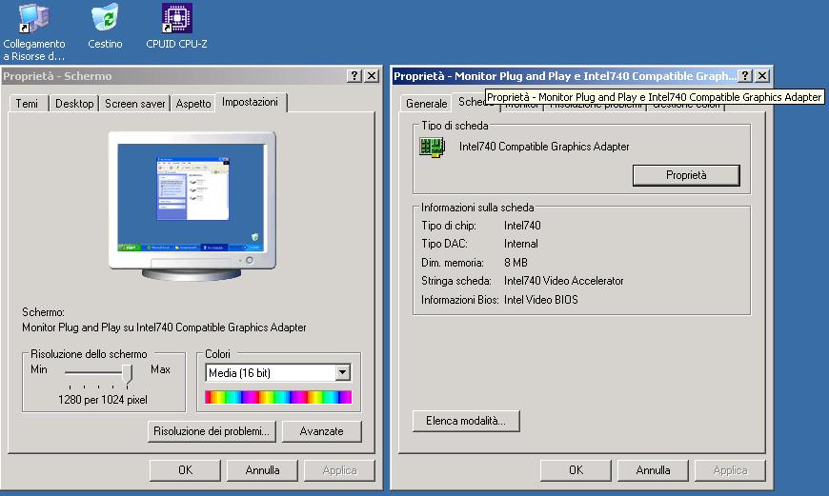The image size is (829, 496).
Task: Click Intel740 Video Accelerator string value
Action: pos(563,281)
